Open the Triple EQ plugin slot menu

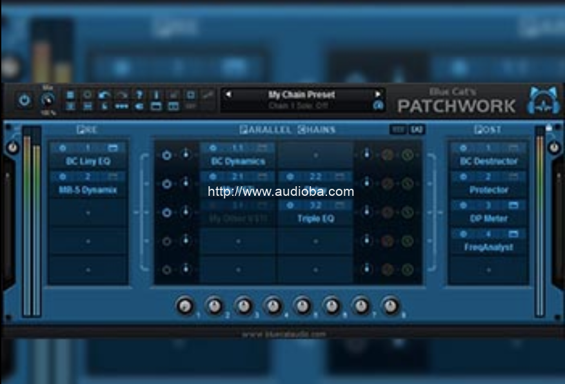coord(315,218)
